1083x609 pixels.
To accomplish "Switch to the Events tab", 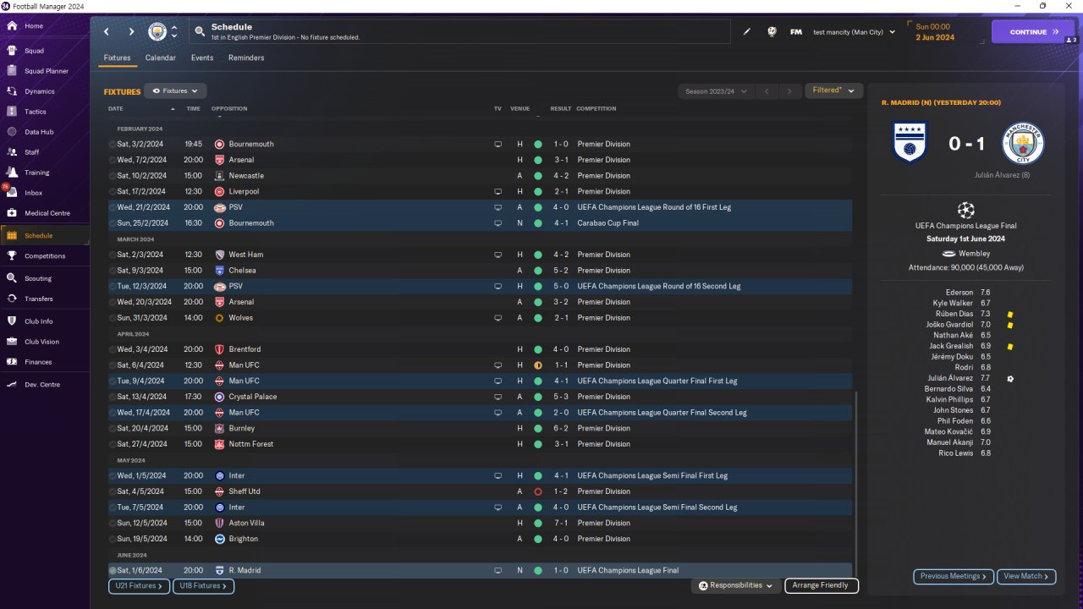I will [202, 58].
